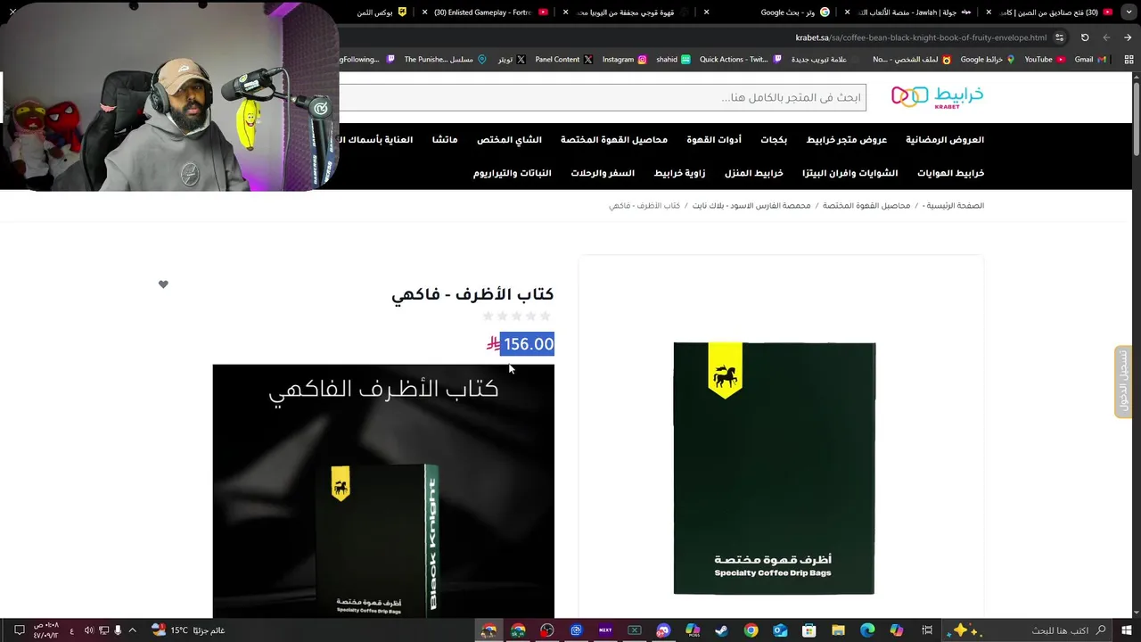1141x642 pixels.
Task: Open Instagram bookmark
Action: (624, 60)
